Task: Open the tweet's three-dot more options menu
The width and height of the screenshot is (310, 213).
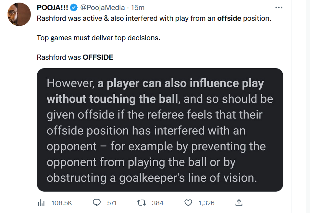Action: pos(279,7)
